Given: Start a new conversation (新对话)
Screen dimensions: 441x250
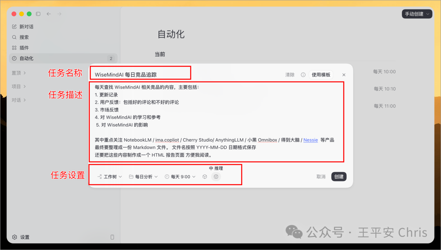Looking at the screenshot, I should [x=23, y=27].
